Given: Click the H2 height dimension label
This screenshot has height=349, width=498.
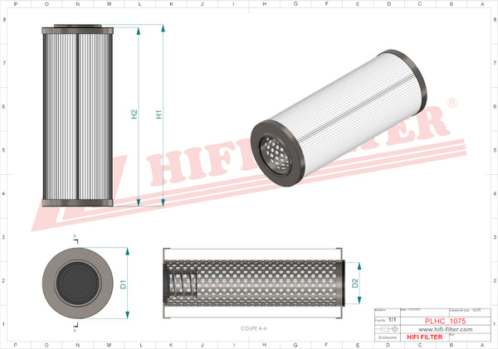Looking at the screenshot, I should [x=134, y=115].
